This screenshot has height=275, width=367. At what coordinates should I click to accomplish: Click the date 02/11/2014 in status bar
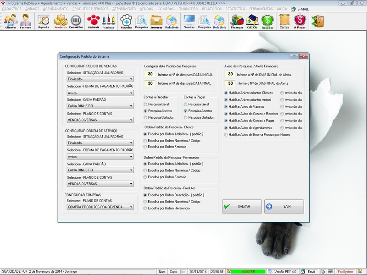pyautogui.click(x=198, y=272)
